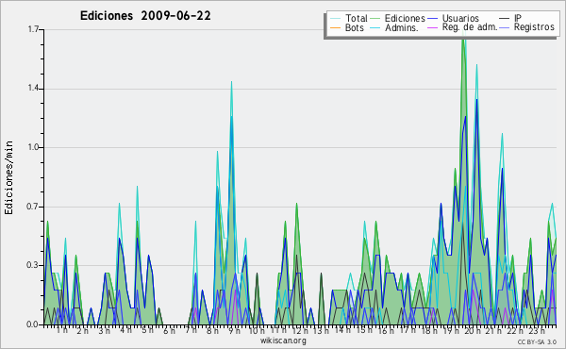Click the 'CC BY-SA 3.0' license text

pos(537,341)
